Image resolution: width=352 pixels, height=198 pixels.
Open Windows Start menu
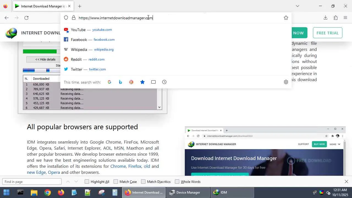(x=6, y=193)
